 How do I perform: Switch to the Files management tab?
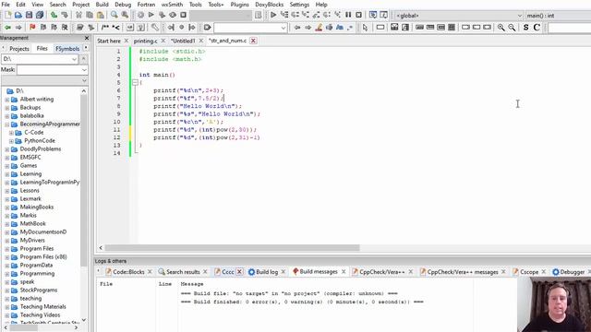pyautogui.click(x=42, y=49)
